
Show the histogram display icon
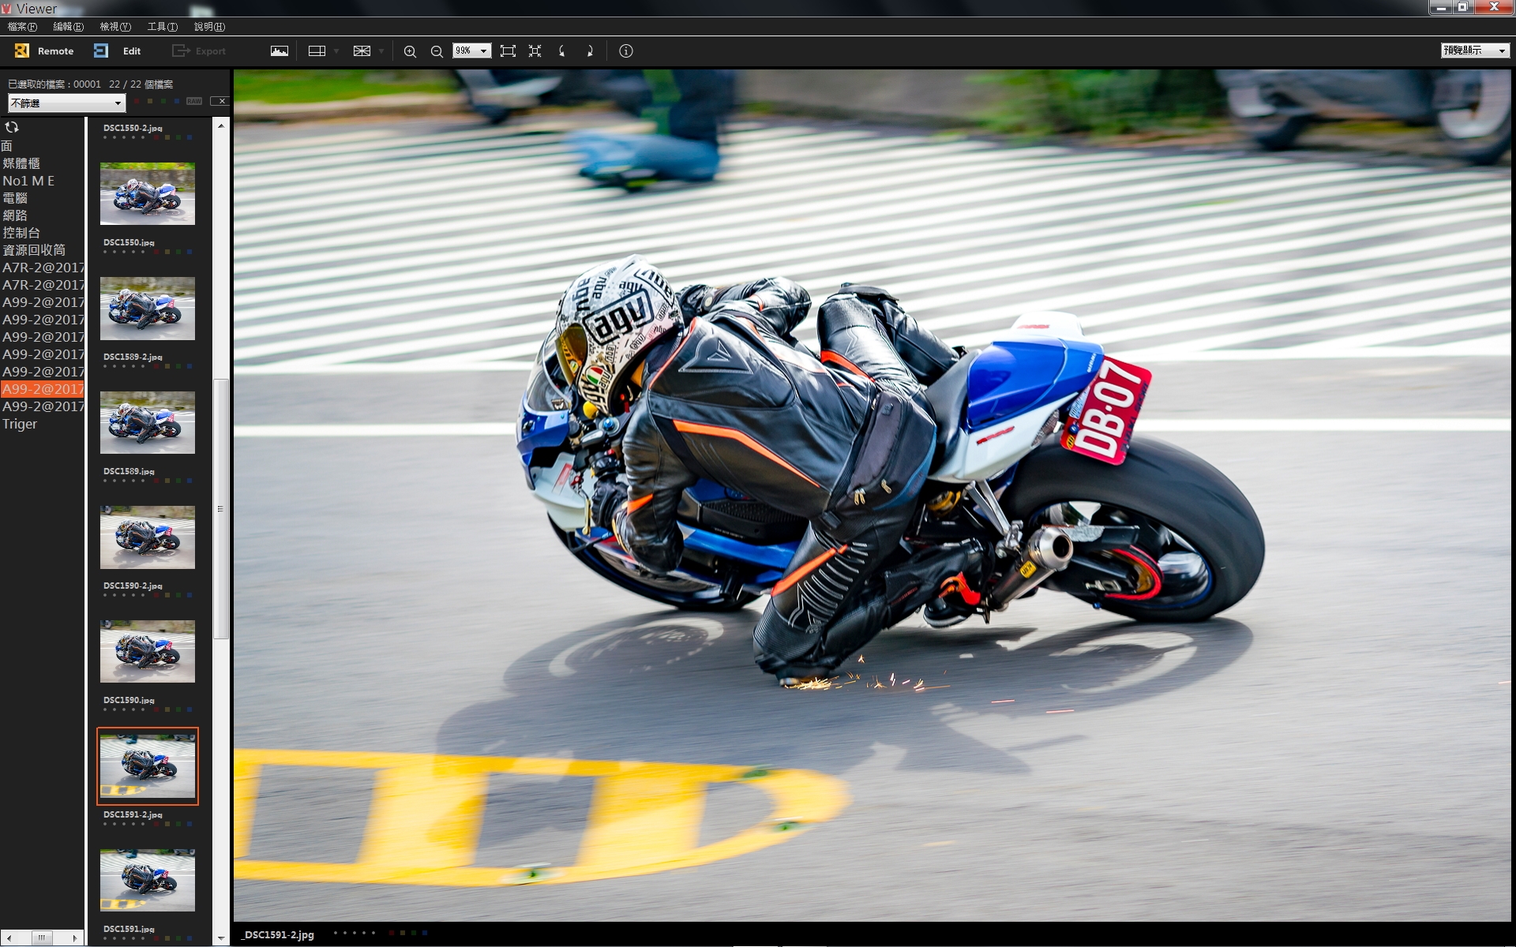coord(280,51)
